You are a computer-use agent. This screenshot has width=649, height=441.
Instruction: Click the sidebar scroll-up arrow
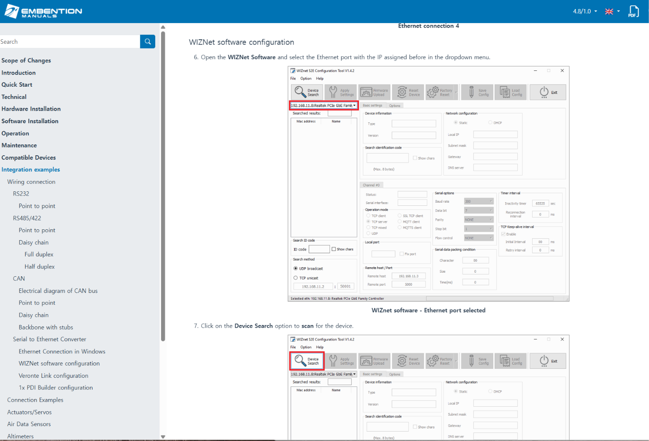point(163,27)
